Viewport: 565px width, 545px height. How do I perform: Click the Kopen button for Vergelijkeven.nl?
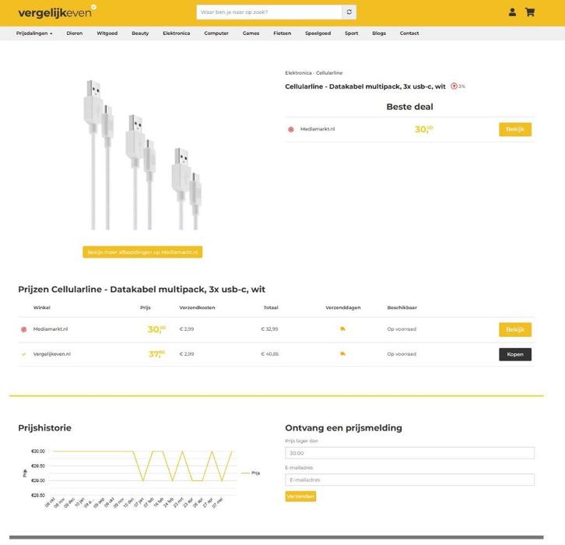tap(515, 354)
